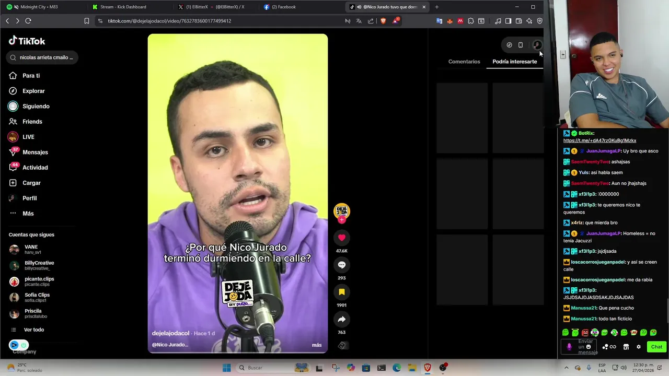Screen dimensions: 669x376
Task: Open Sofia Clips followed account
Action: (37, 297)
